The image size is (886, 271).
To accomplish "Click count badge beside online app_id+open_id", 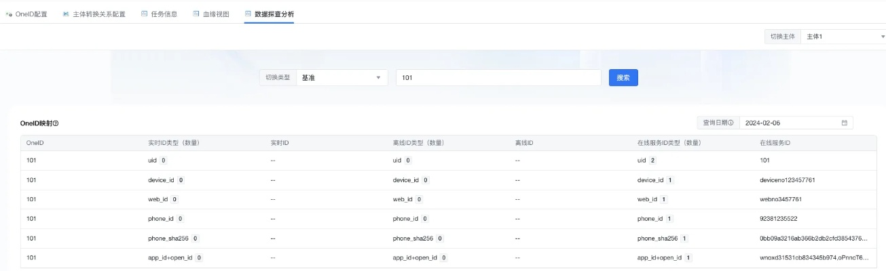I will (688, 257).
